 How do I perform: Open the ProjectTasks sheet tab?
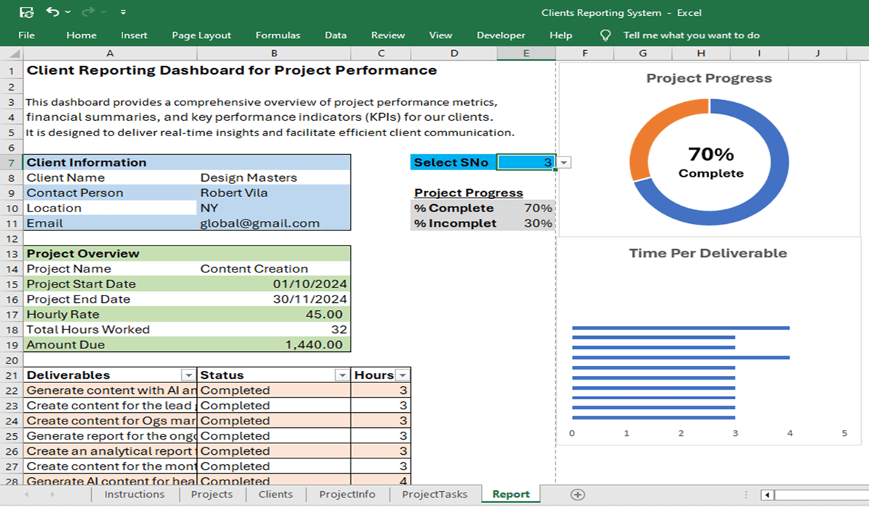(434, 494)
